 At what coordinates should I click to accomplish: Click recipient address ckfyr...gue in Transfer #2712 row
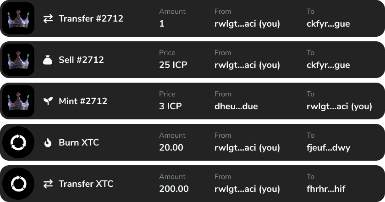(x=328, y=24)
